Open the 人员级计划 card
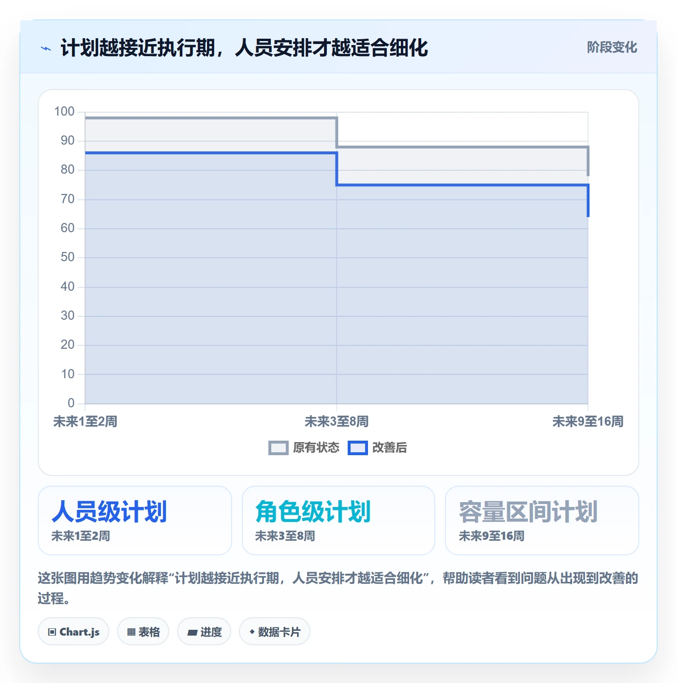 pos(135,520)
